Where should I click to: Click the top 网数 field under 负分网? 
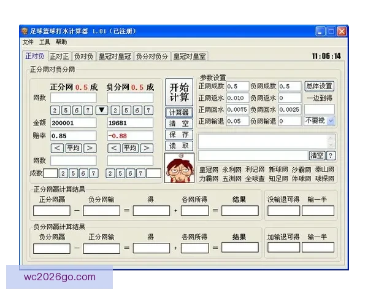(x=130, y=98)
